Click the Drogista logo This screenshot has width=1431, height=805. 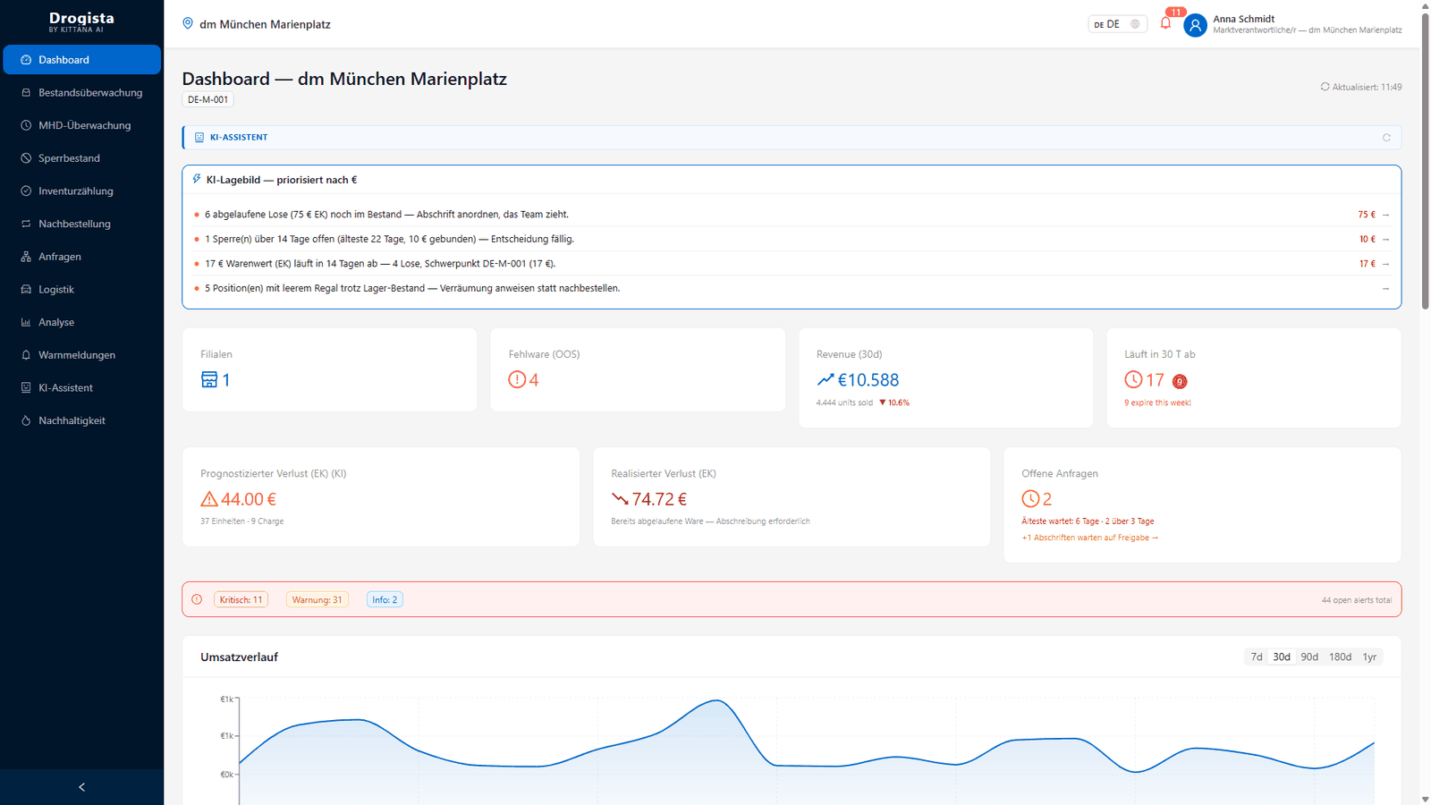[81, 21]
